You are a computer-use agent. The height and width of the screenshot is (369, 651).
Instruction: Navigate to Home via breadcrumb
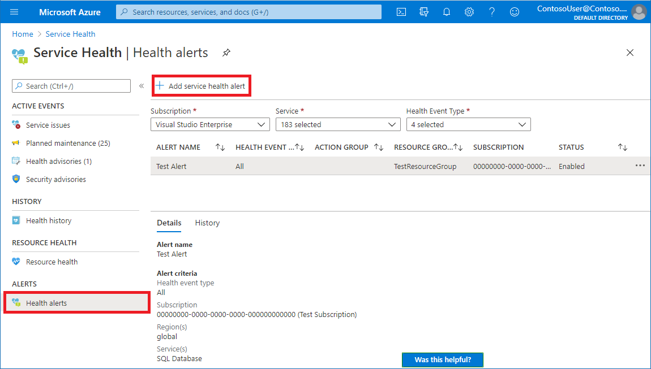pyautogui.click(x=23, y=34)
